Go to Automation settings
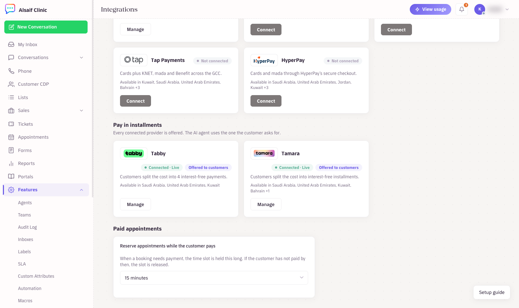 [x=30, y=289]
